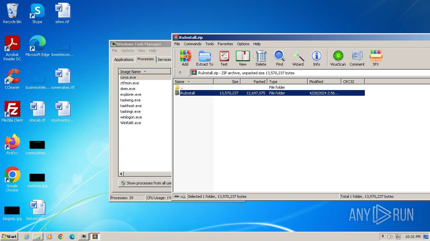Click the archive path address field
This screenshot has height=241, width=430.
310,73
